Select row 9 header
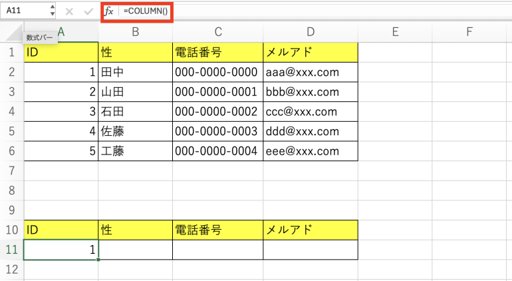This screenshot has width=512, height=281. coord(12,210)
